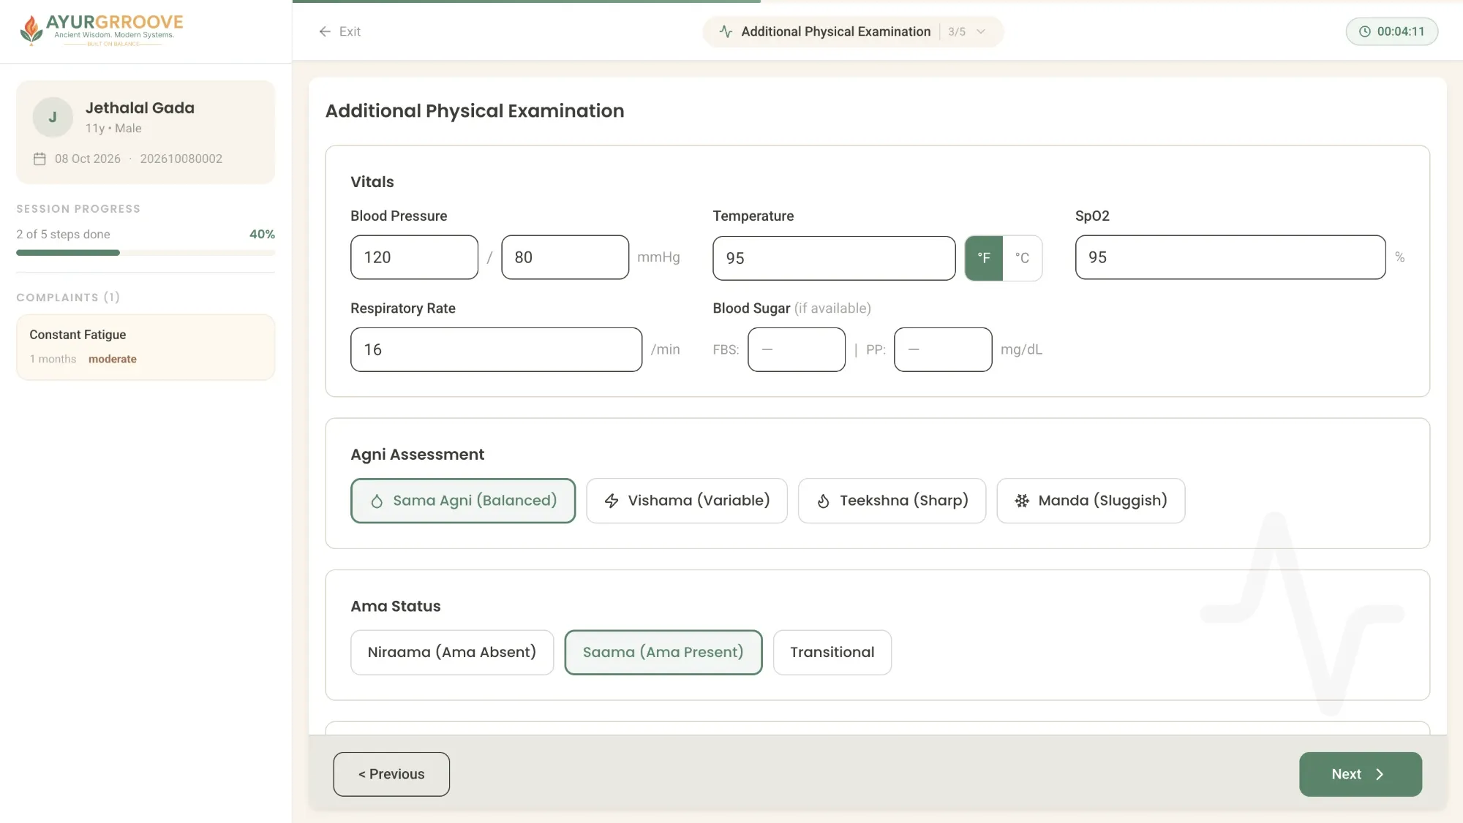Select Manda (Sluggish) agni option

pyautogui.click(x=1091, y=501)
